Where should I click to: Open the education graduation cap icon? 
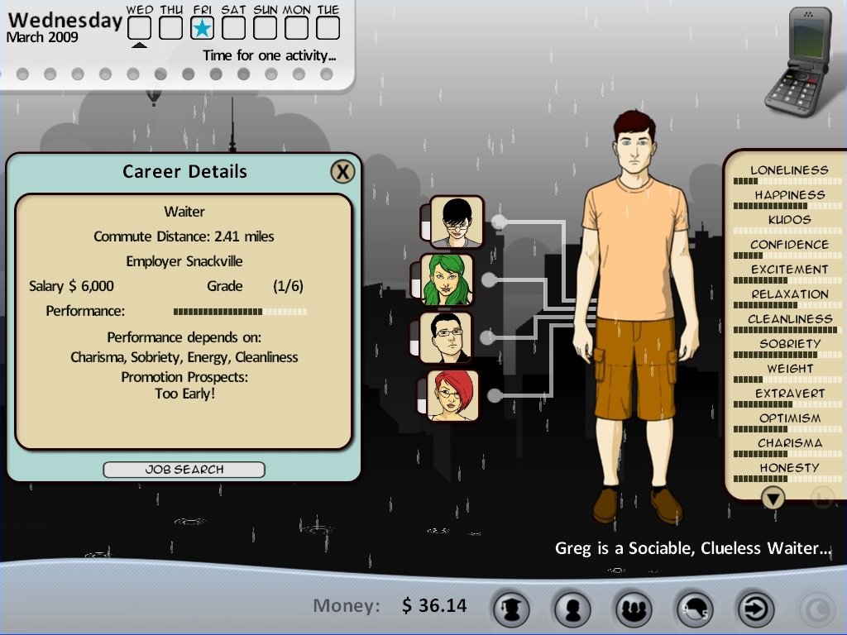point(510,609)
